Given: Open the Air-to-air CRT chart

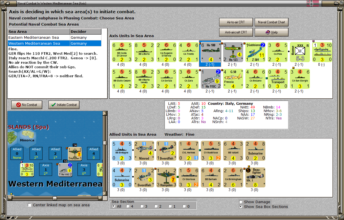Looking at the screenshot, I should pyautogui.click(x=236, y=22).
